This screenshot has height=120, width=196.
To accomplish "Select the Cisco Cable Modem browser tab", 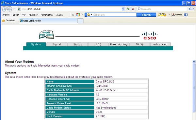I will tap(48, 21).
